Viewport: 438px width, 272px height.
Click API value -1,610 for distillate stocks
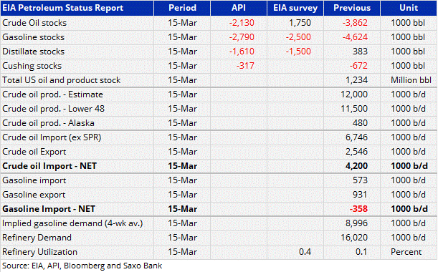pos(242,52)
